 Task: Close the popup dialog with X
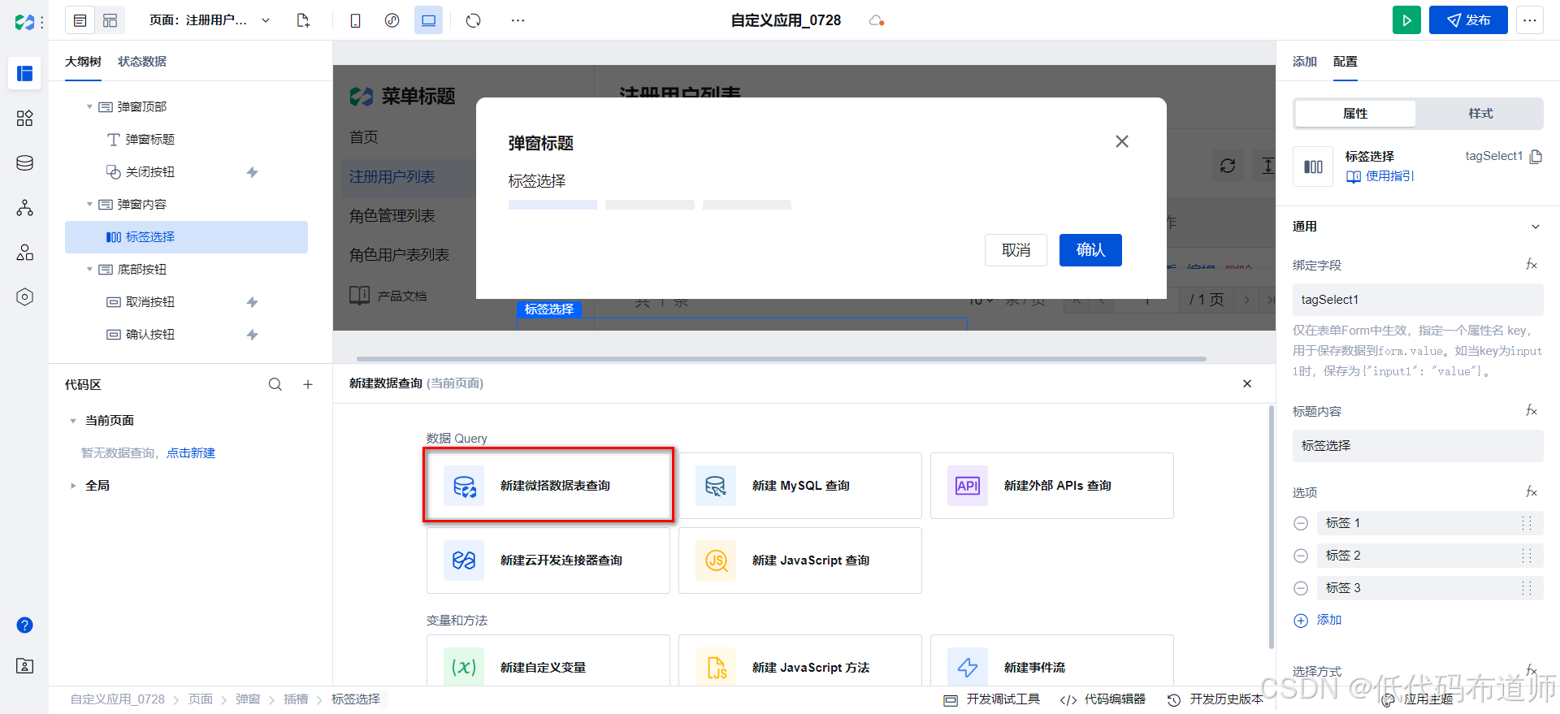[x=1122, y=141]
